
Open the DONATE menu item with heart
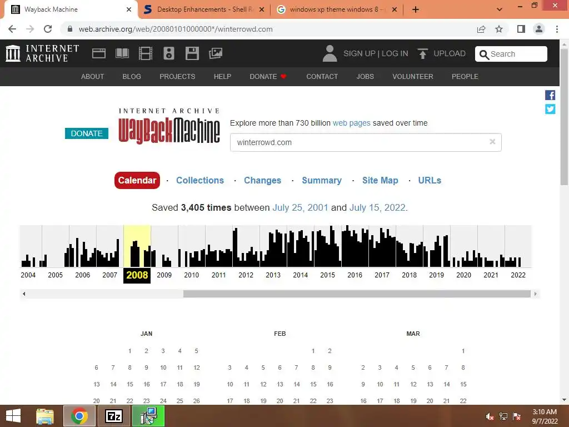click(268, 77)
